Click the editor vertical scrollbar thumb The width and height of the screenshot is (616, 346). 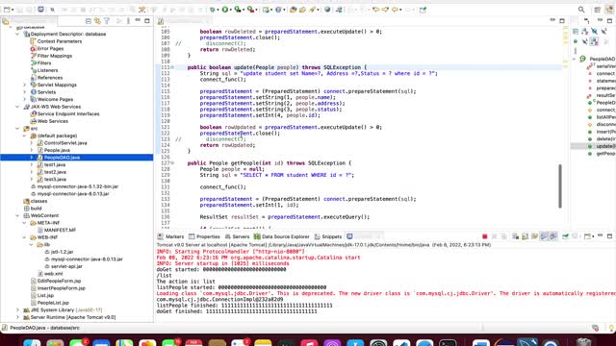pos(560,186)
